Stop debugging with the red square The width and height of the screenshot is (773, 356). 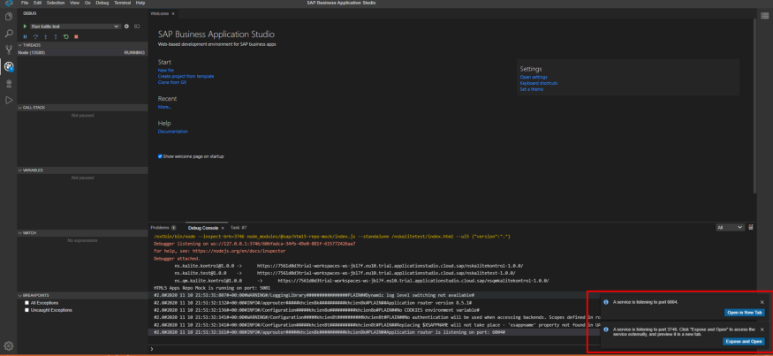click(x=76, y=36)
